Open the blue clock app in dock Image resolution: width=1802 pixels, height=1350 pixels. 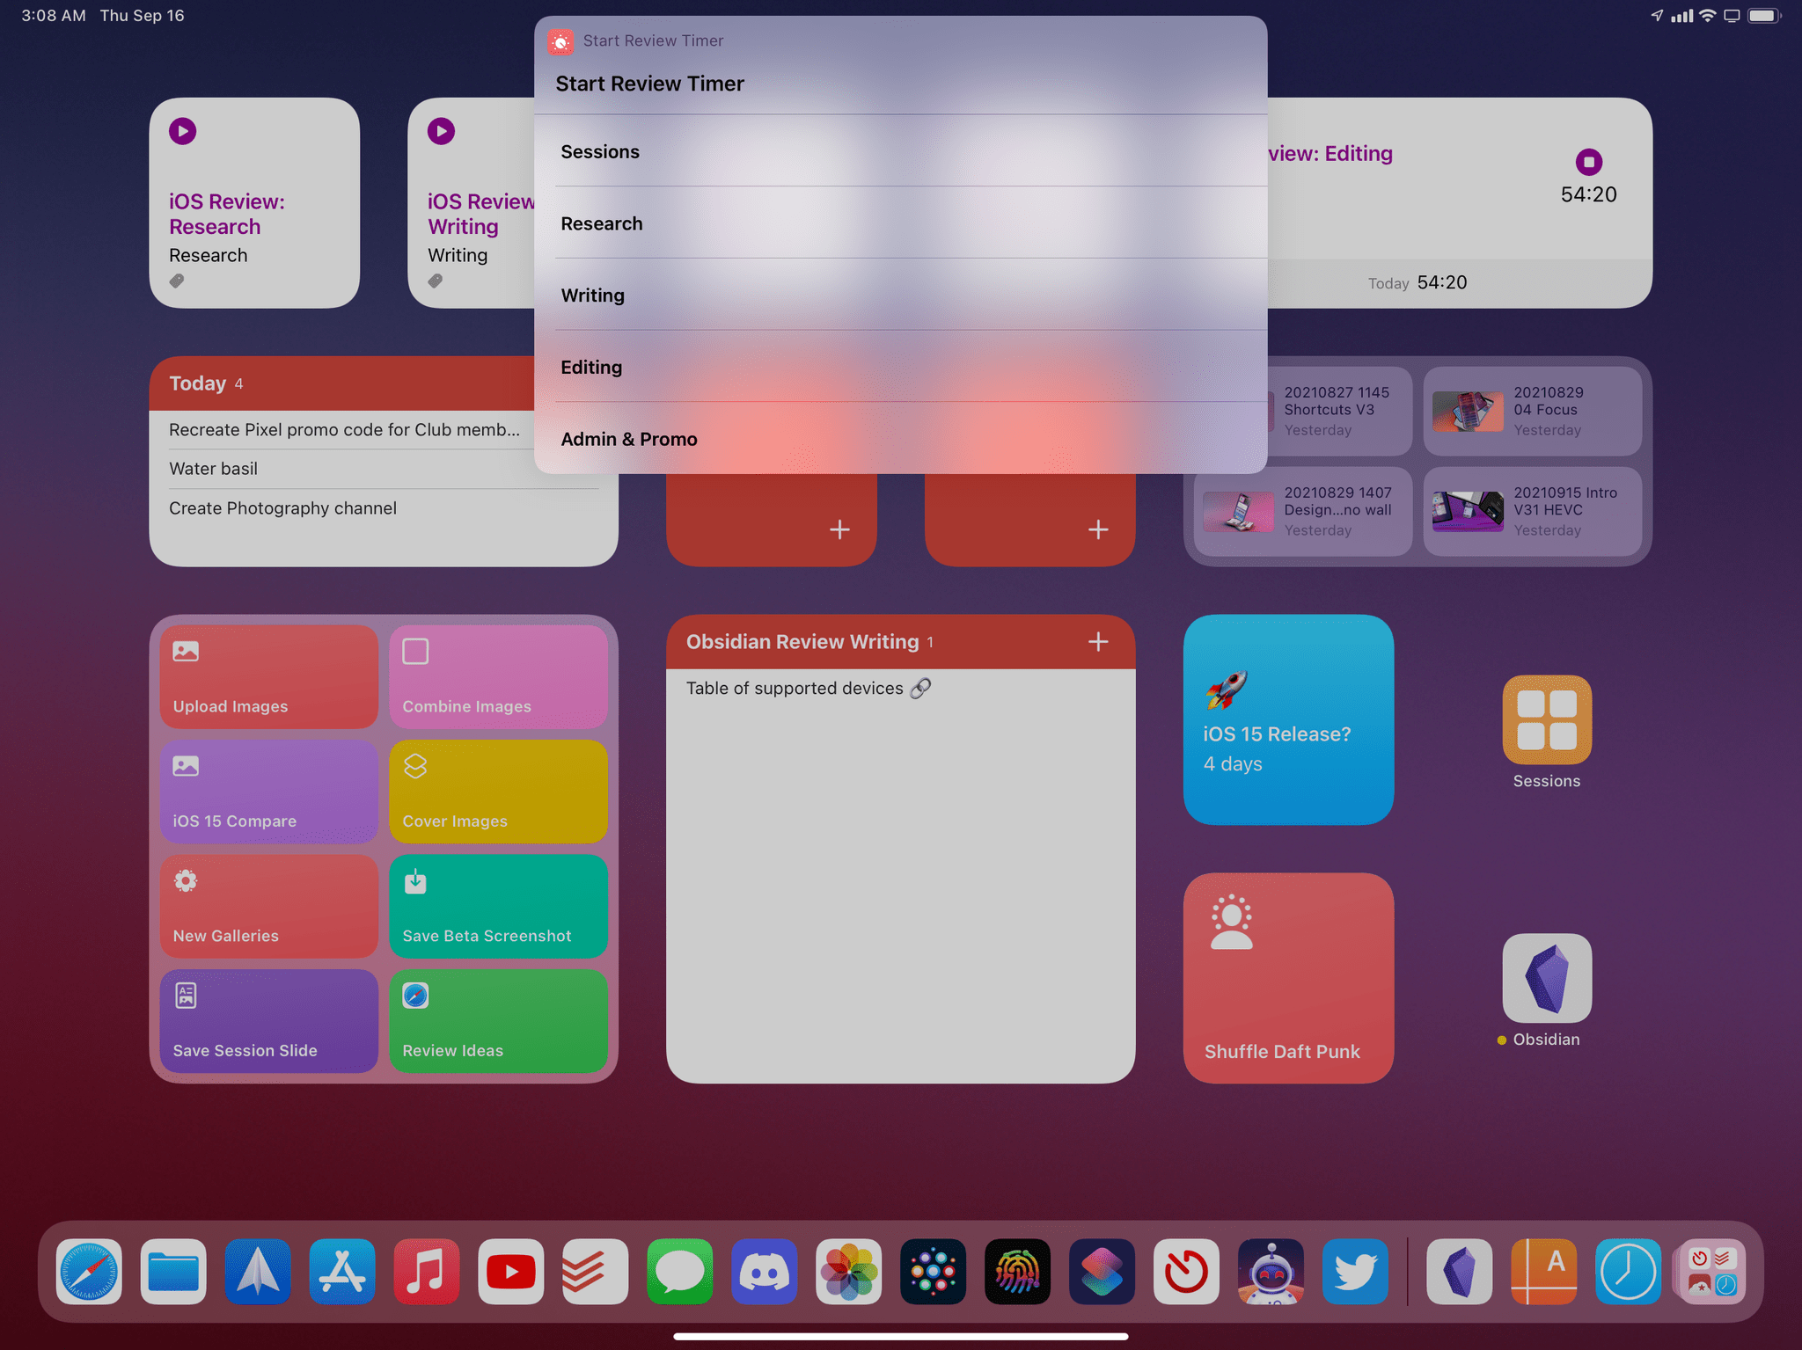[x=1629, y=1271]
